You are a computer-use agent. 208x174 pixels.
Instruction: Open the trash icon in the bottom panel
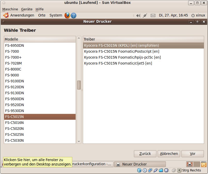pyautogui.click(x=204, y=164)
